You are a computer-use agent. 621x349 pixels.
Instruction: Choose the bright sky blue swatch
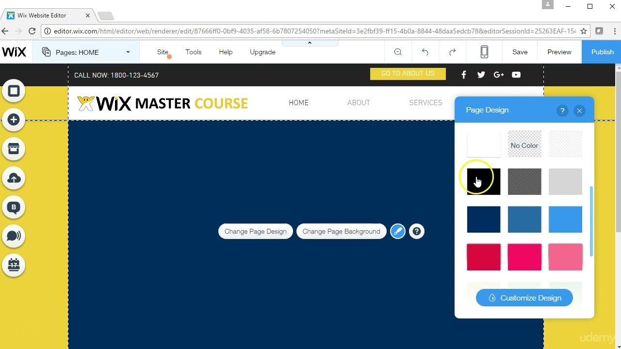coord(565,220)
